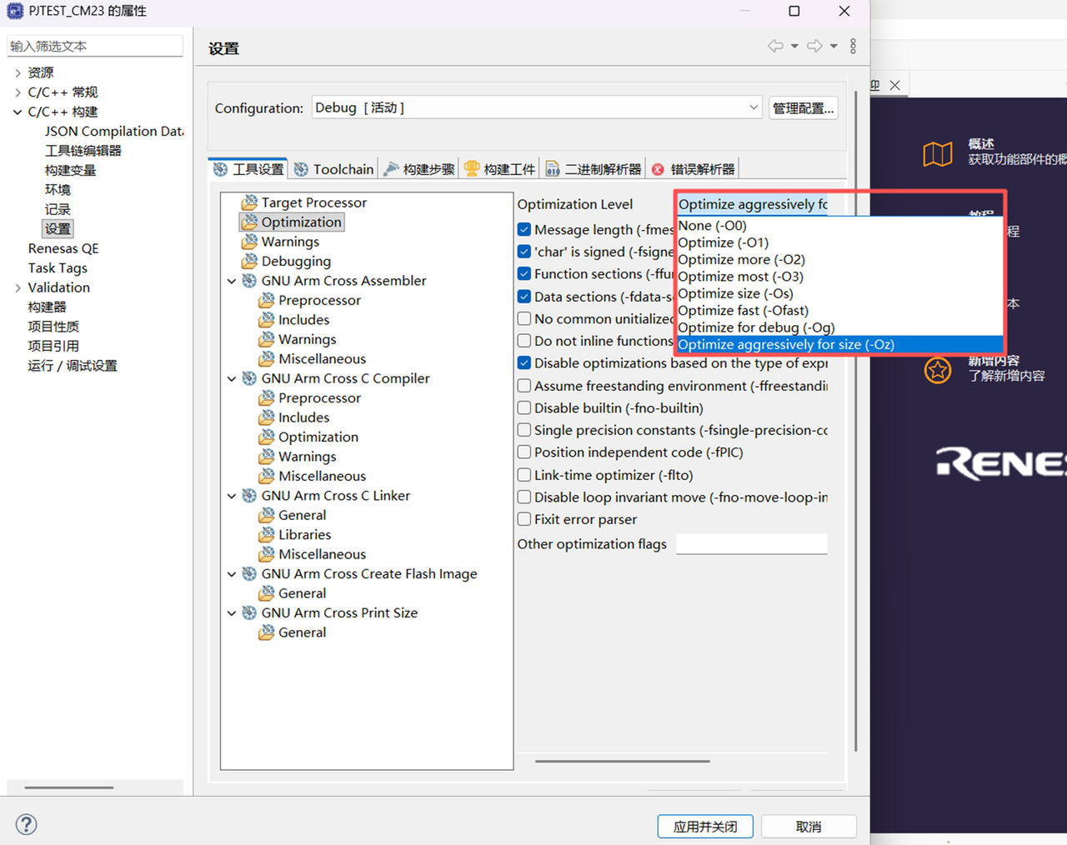Click the Other optimization flags field
This screenshot has width=1067, height=845.
pyautogui.click(x=751, y=544)
